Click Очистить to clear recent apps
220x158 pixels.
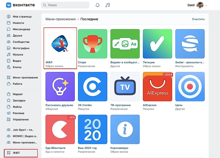pyautogui.click(x=198, y=19)
